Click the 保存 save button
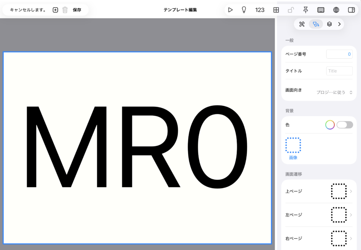The image size is (361, 250). tap(77, 10)
